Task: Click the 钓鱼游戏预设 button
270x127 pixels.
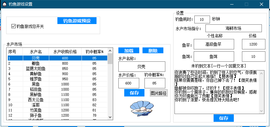Action: click(x=77, y=21)
